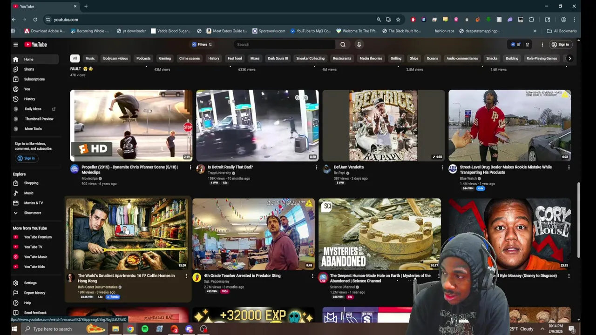Open options menu for Propeller video

click(190, 167)
